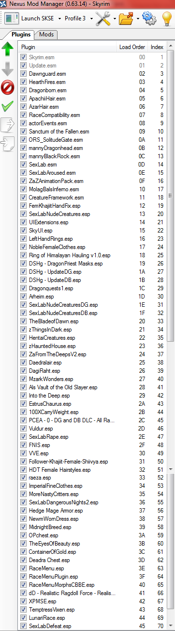175x631 pixels.
Task: Click the red disable-all plugins icon
Action: click(x=8, y=88)
